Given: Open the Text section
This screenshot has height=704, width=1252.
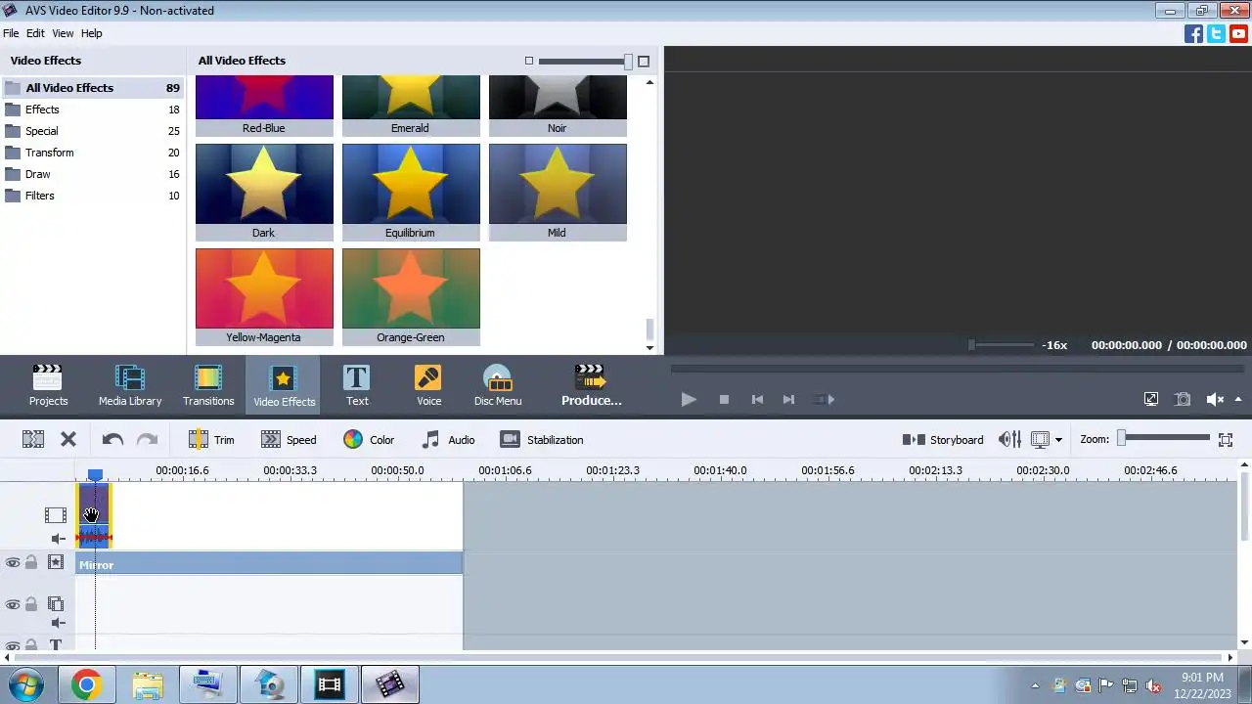Looking at the screenshot, I should tap(357, 385).
